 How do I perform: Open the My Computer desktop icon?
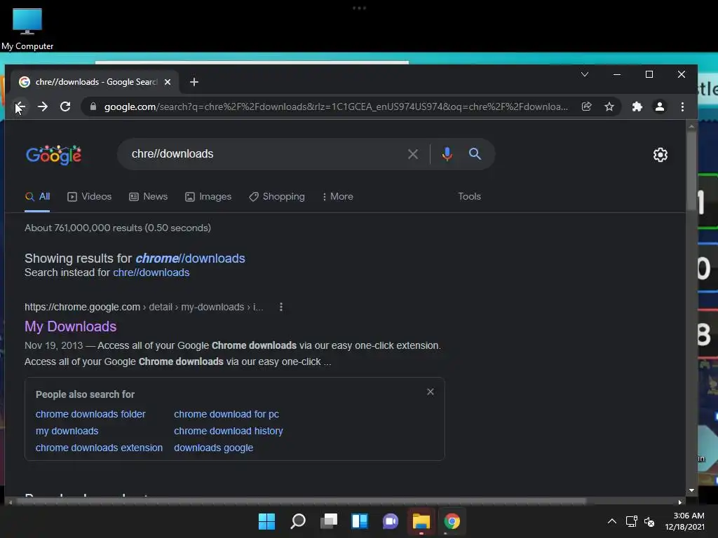coord(27,29)
